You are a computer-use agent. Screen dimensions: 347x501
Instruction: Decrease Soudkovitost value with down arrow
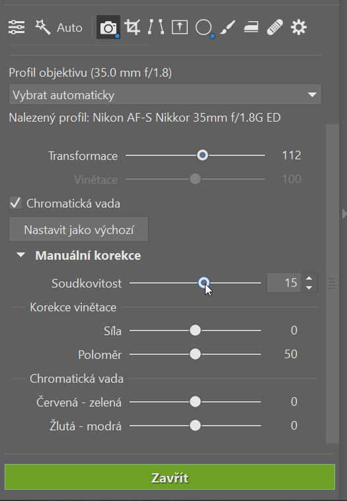point(309,288)
